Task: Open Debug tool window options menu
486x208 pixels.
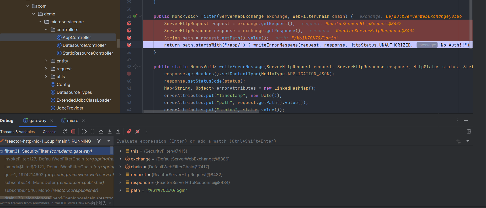Action: (x=457, y=120)
